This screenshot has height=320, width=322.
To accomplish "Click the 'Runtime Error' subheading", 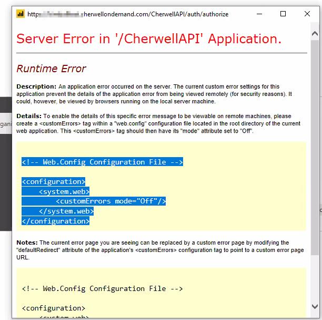I will pos(51,69).
